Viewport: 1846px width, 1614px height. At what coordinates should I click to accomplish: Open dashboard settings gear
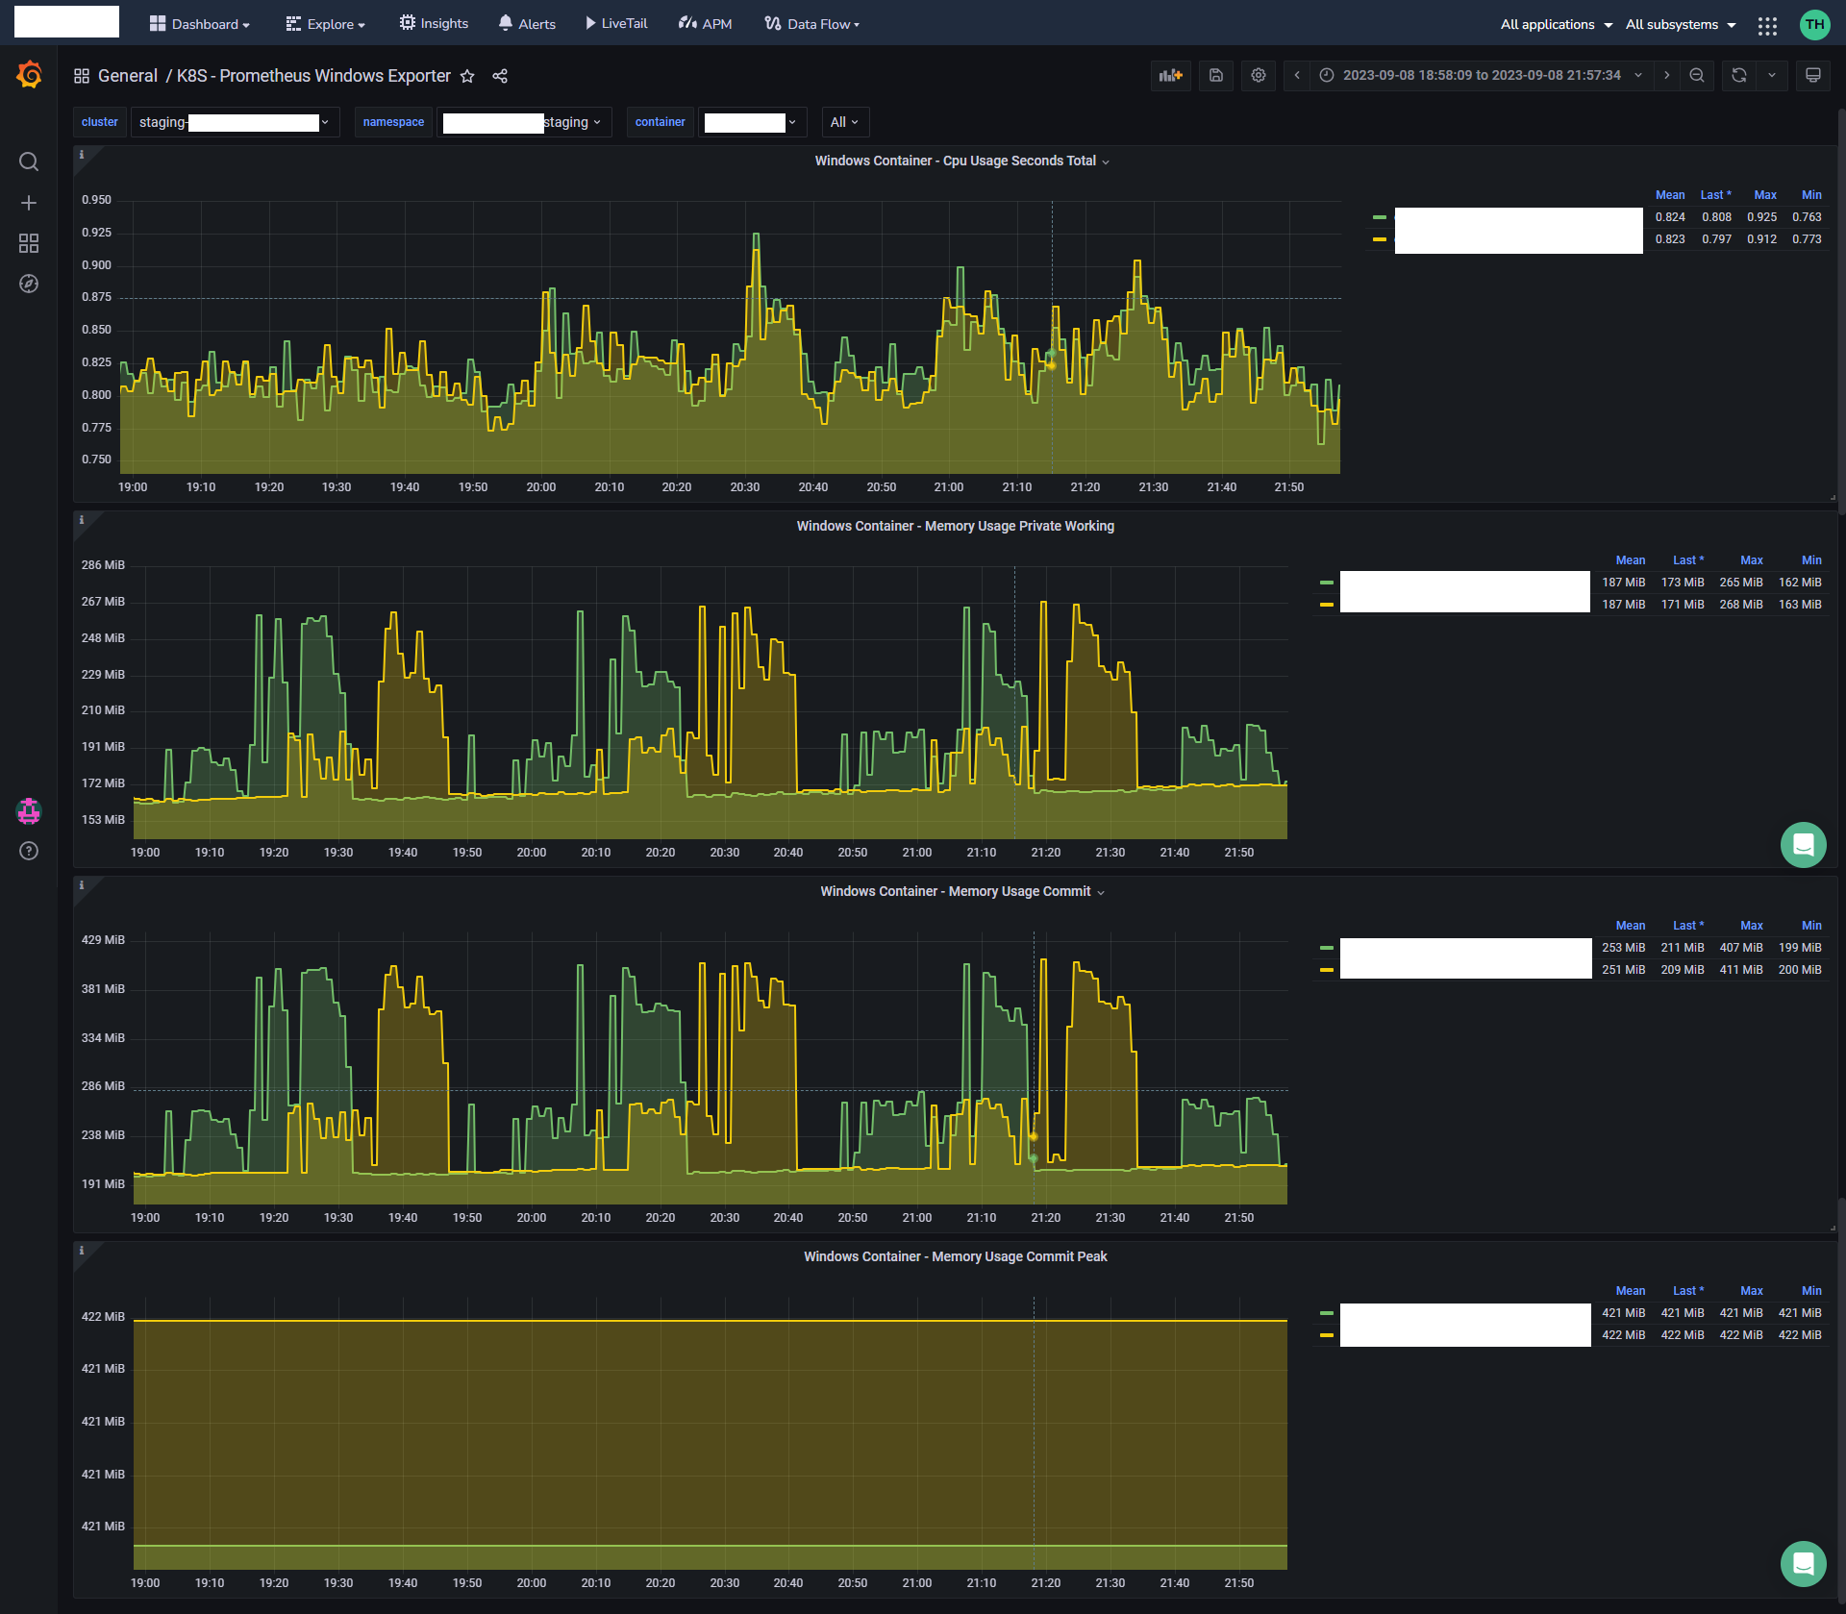(1258, 75)
